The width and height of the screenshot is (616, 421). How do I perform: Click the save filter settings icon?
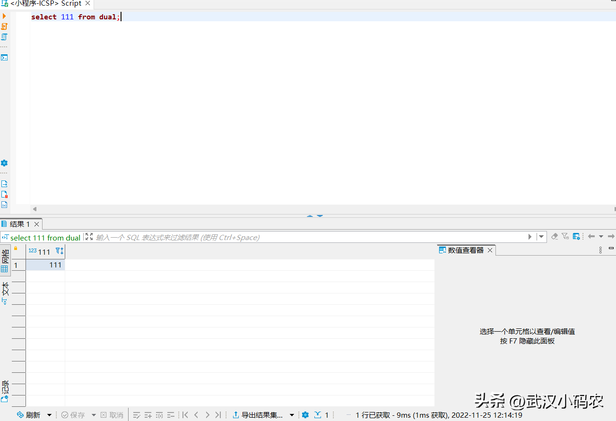point(576,236)
